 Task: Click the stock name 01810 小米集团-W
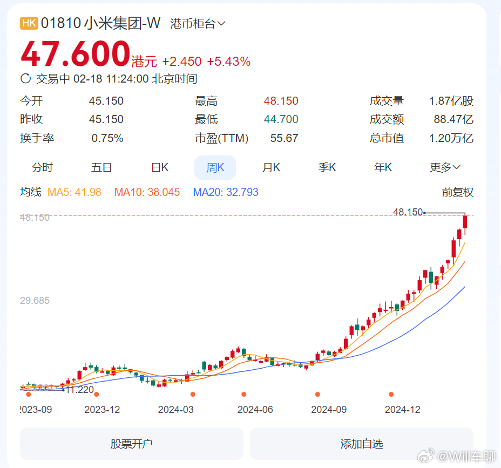point(100,23)
